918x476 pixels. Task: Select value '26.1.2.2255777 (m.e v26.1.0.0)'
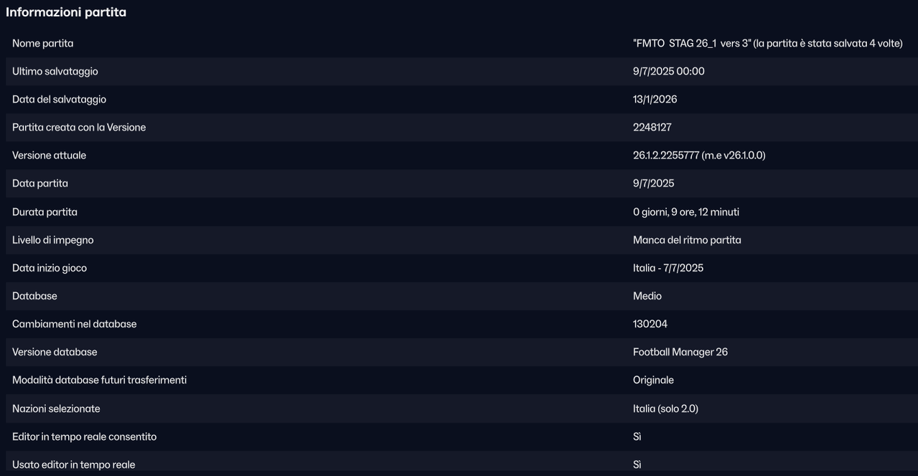[x=699, y=156]
